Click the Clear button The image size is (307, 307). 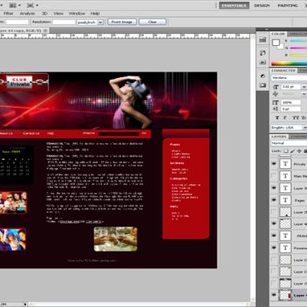[x=153, y=22]
